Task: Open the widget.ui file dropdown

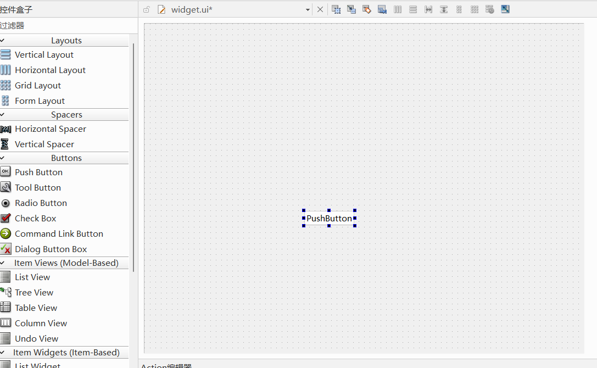Action: [308, 10]
